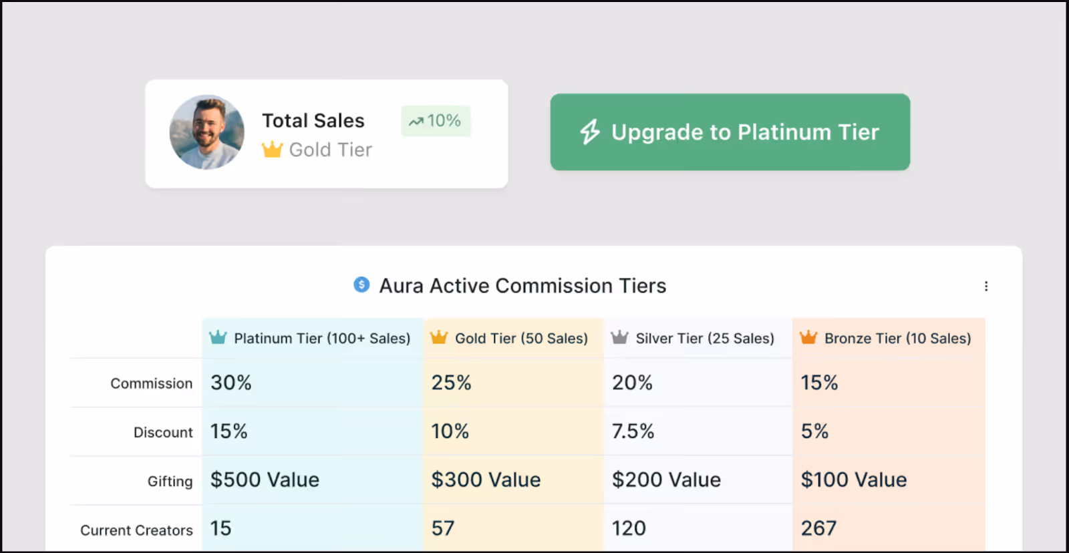Click the Aura Active Commission Tiers title

point(522,286)
